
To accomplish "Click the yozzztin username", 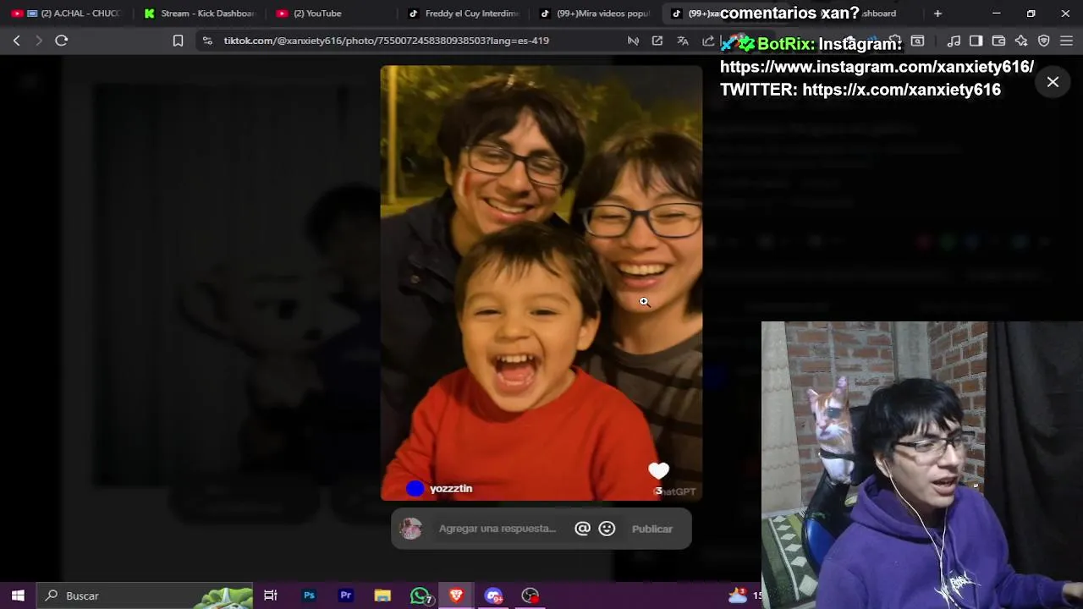I will click(451, 489).
